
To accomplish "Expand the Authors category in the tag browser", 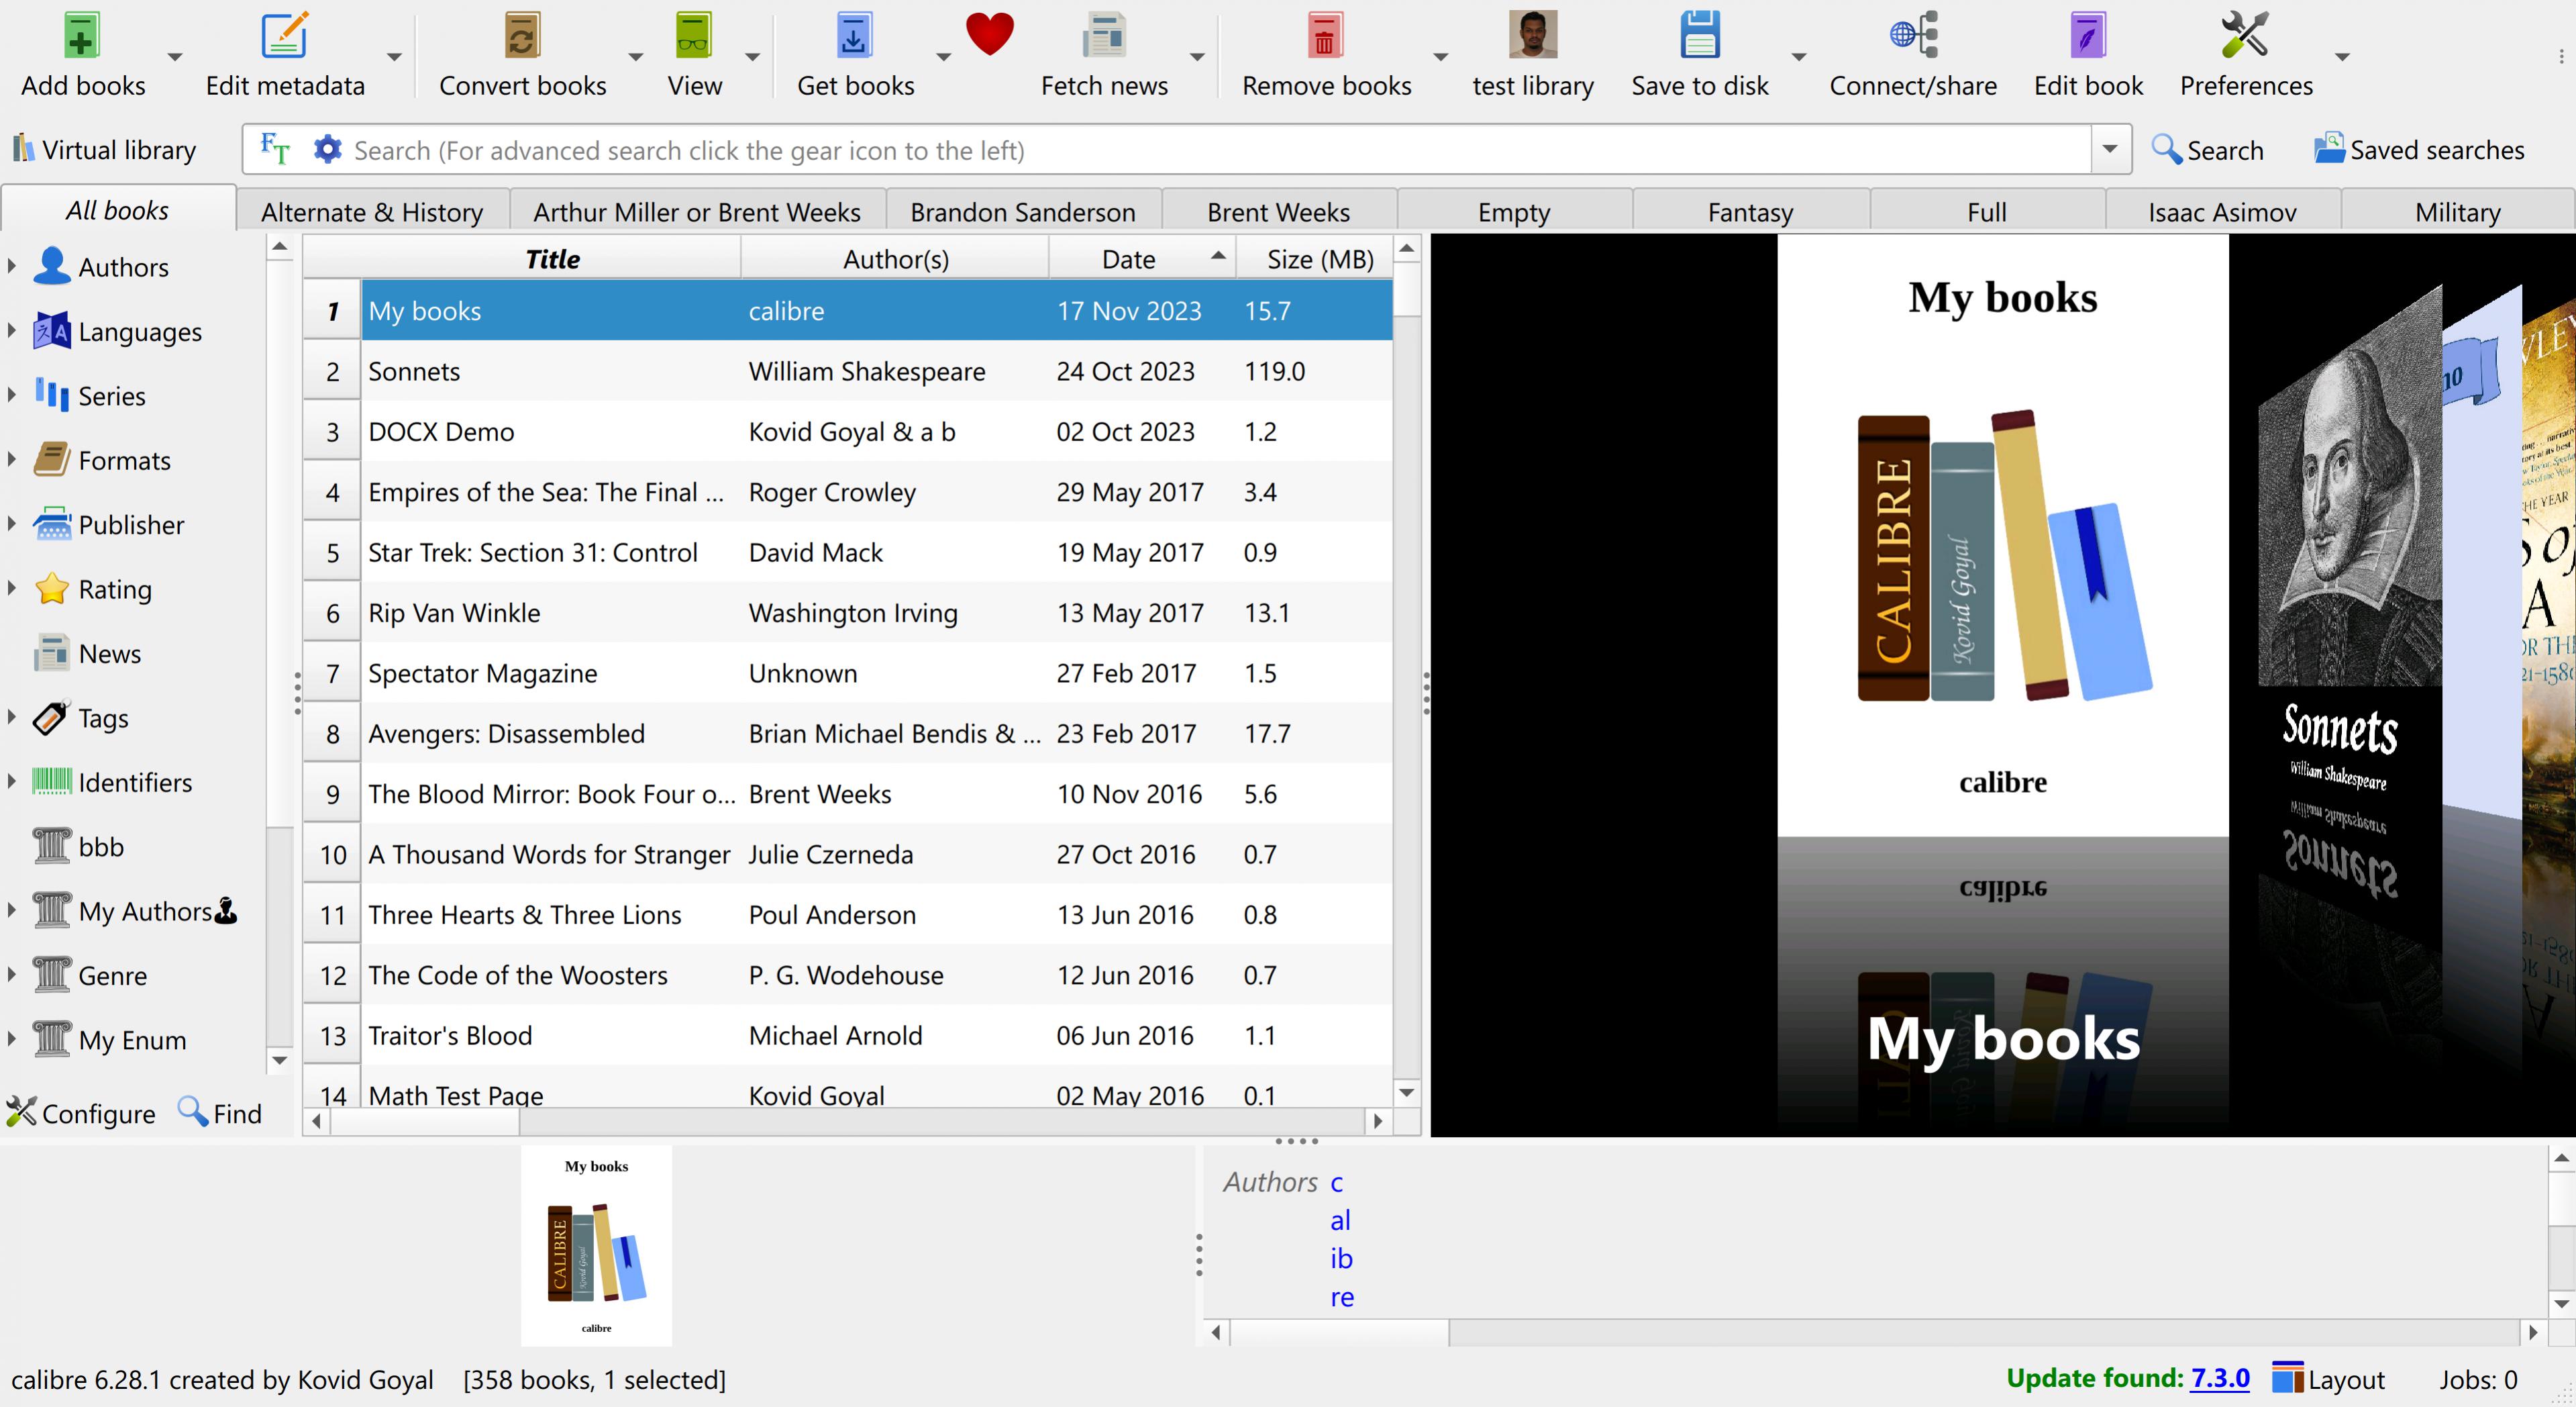I will [x=12, y=267].
